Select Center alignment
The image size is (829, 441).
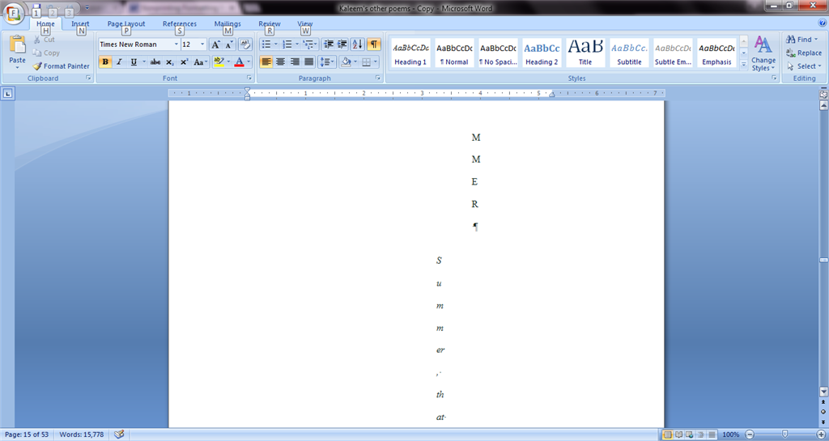(x=281, y=61)
